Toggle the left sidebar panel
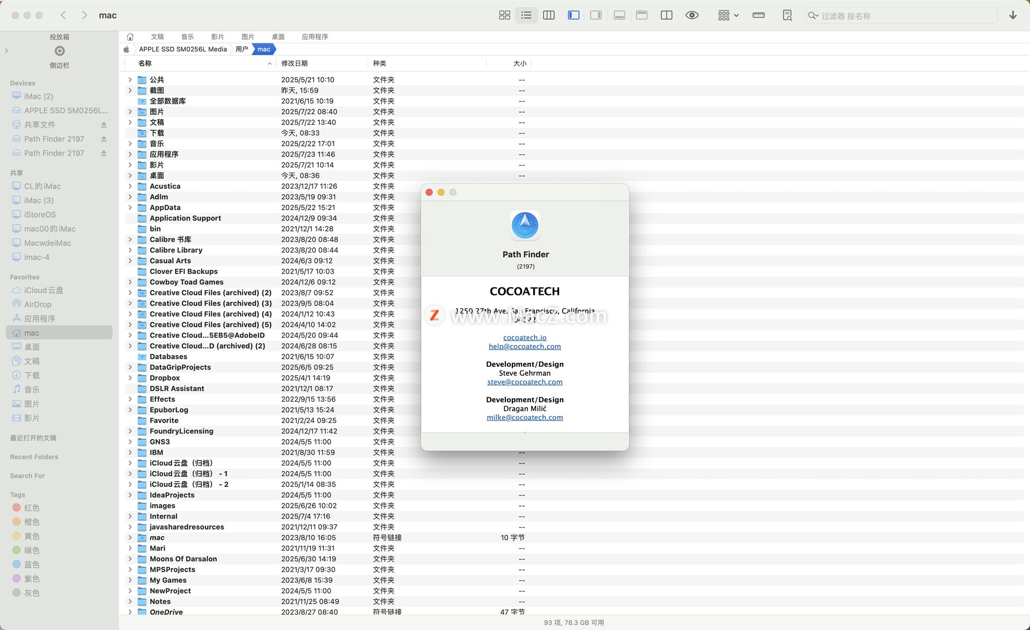 (x=573, y=16)
